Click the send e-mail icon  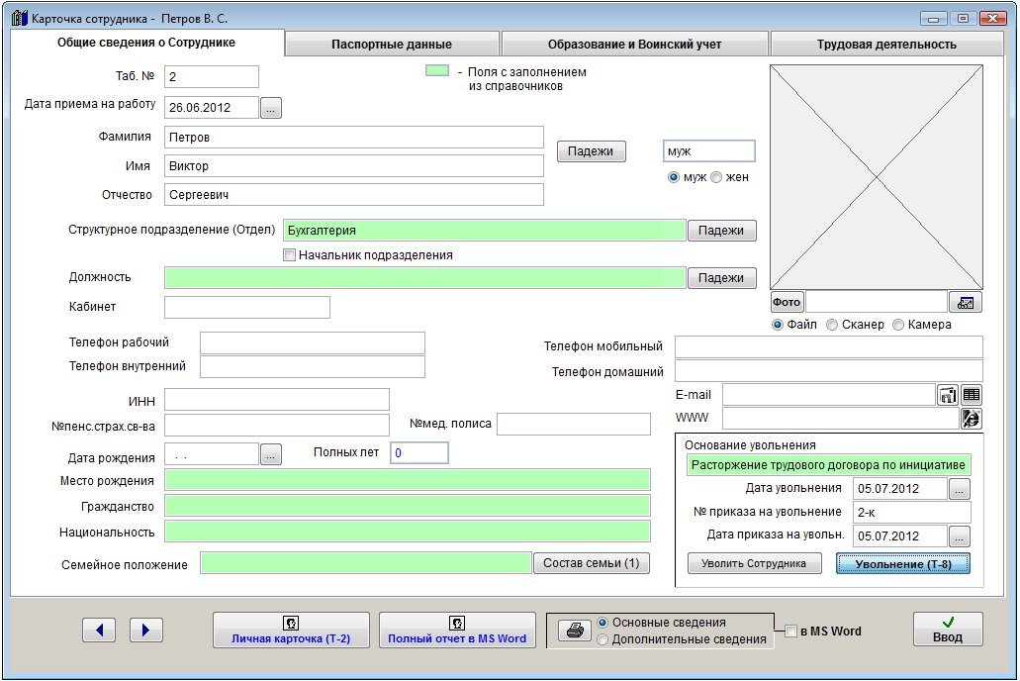[x=948, y=395]
